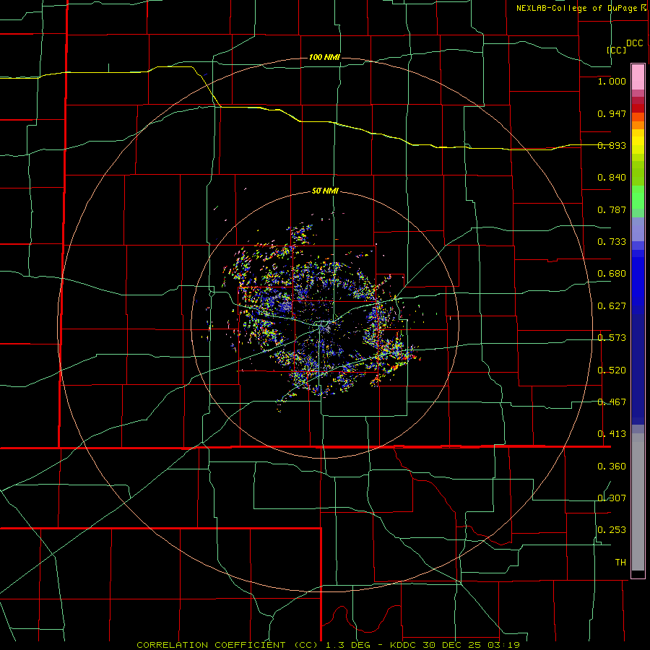Viewport: 650px width, 650px height.
Task: Click the 0.787 scale value
Action: click(x=612, y=209)
